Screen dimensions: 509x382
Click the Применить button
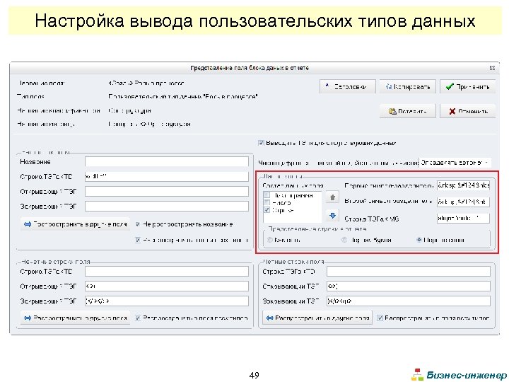coord(468,87)
